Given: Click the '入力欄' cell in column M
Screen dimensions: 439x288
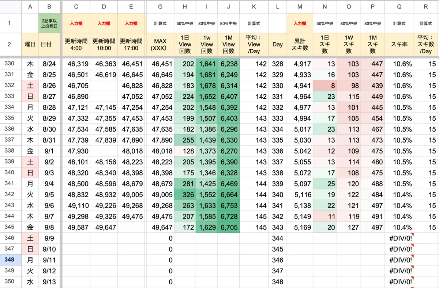Looking at the screenshot, I should [300, 23].
